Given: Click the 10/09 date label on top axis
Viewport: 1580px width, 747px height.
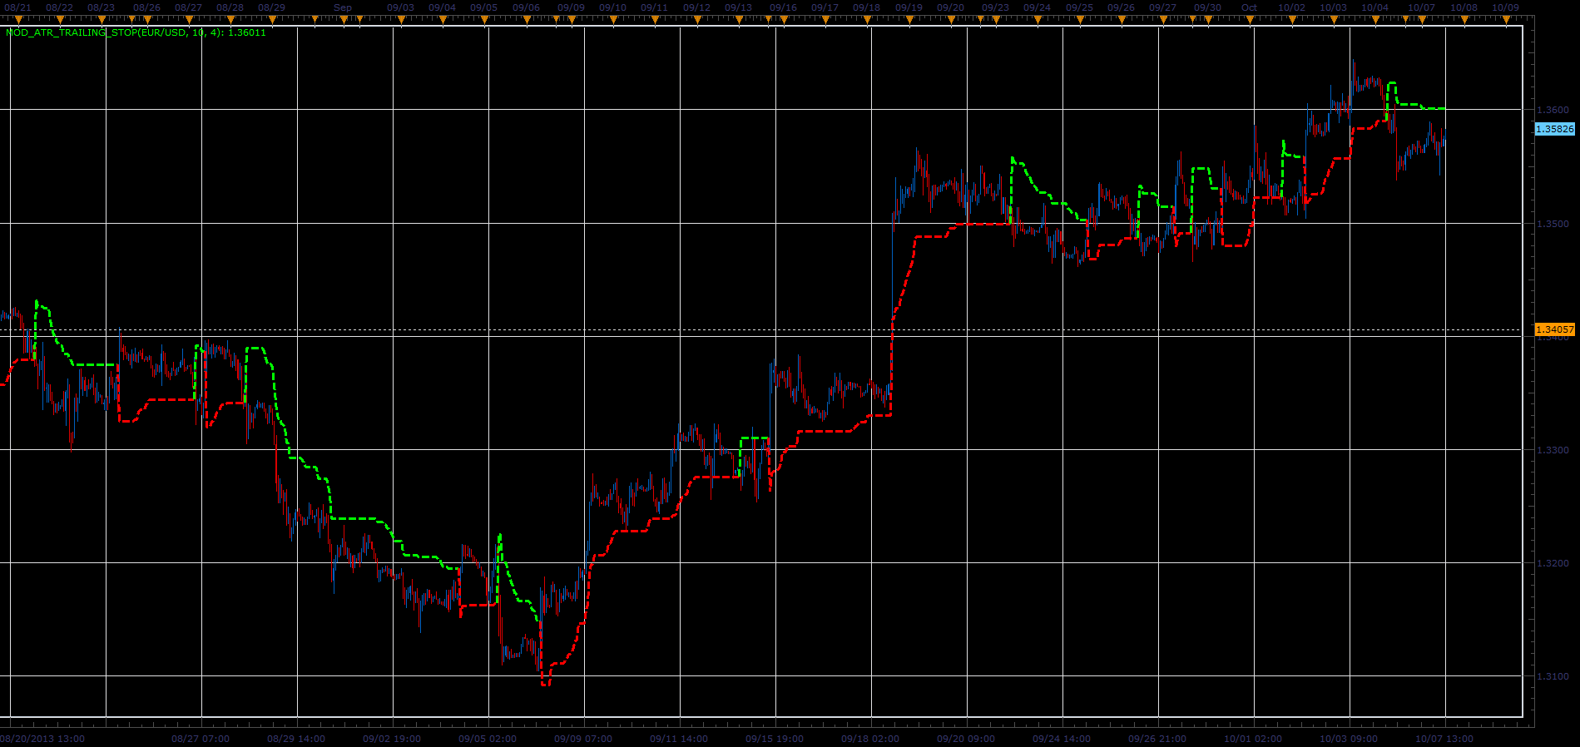Looking at the screenshot, I should point(1506,7).
